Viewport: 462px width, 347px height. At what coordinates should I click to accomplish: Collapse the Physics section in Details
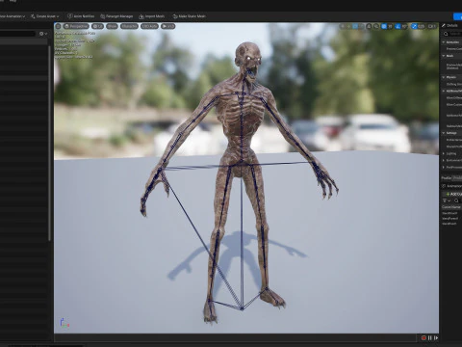(444, 77)
